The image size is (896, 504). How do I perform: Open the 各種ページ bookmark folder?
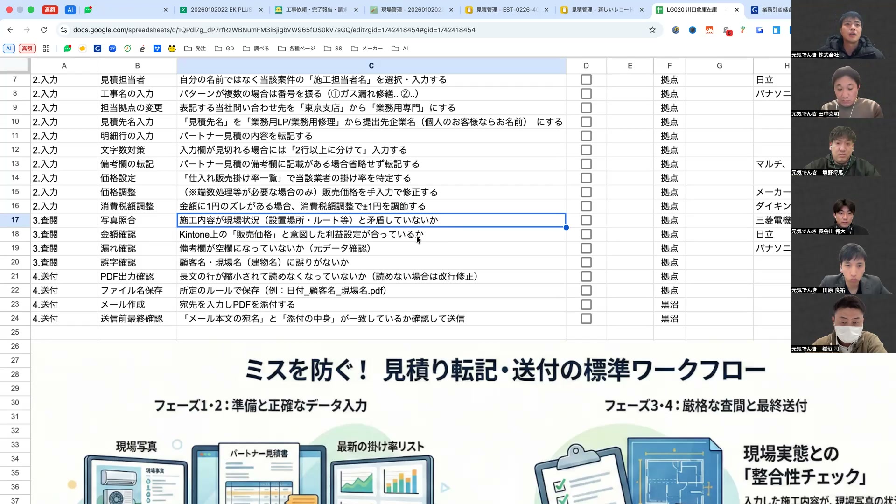click(297, 49)
